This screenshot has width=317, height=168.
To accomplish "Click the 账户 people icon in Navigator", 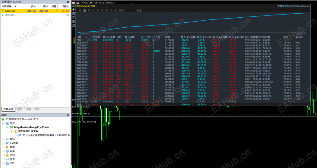I will pos(7,123).
